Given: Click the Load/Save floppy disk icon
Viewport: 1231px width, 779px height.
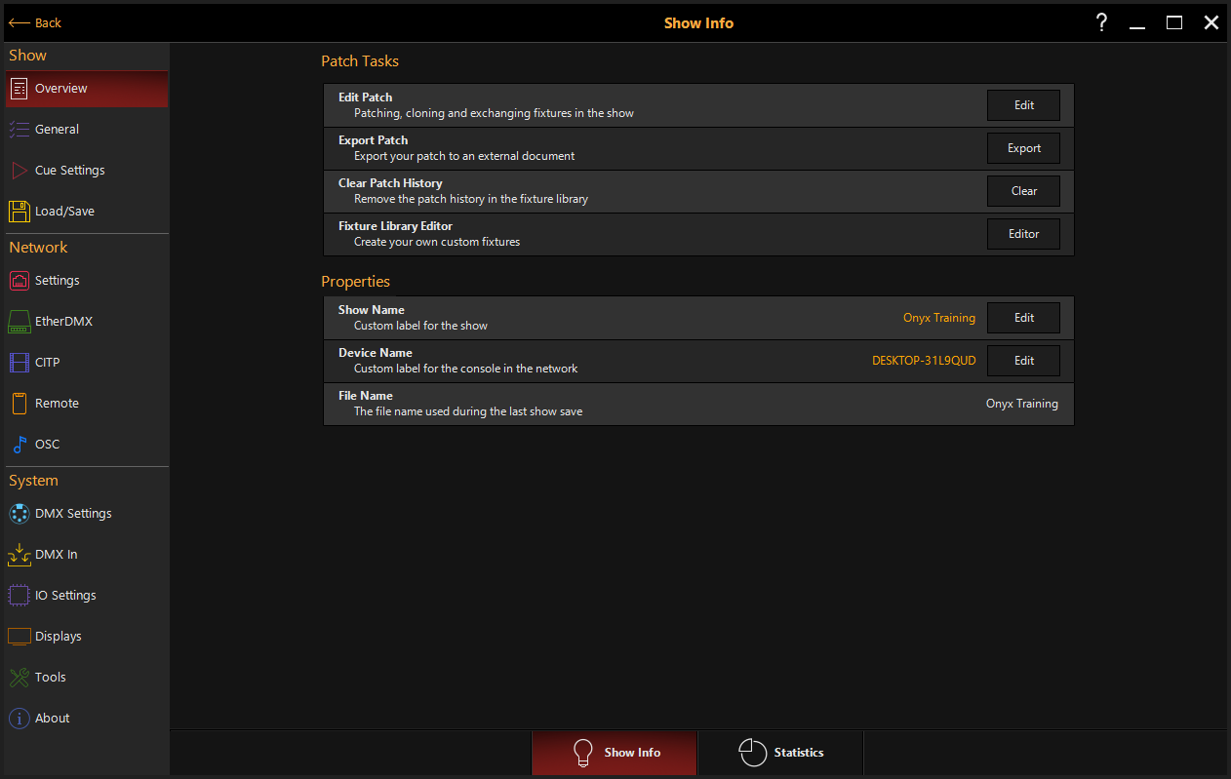Looking at the screenshot, I should click(19, 212).
